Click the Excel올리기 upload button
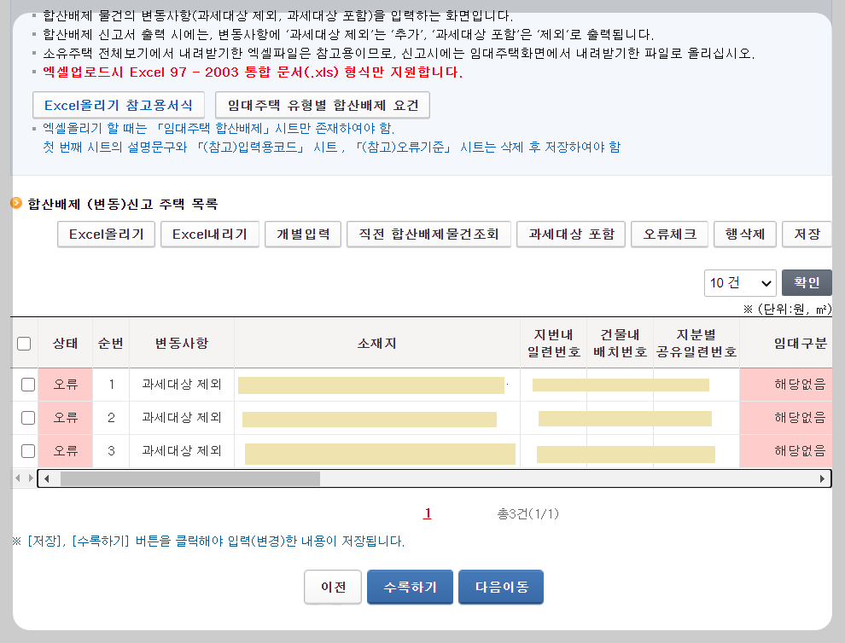 pyautogui.click(x=106, y=234)
